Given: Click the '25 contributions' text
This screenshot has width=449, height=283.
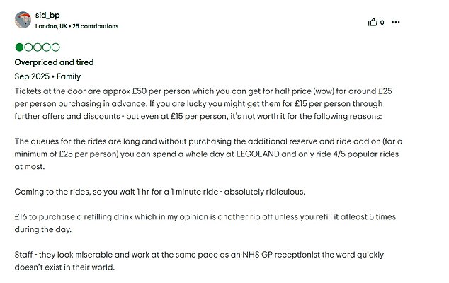Looking at the screenshot, I should pyautogui.click(x=96, y=26).
